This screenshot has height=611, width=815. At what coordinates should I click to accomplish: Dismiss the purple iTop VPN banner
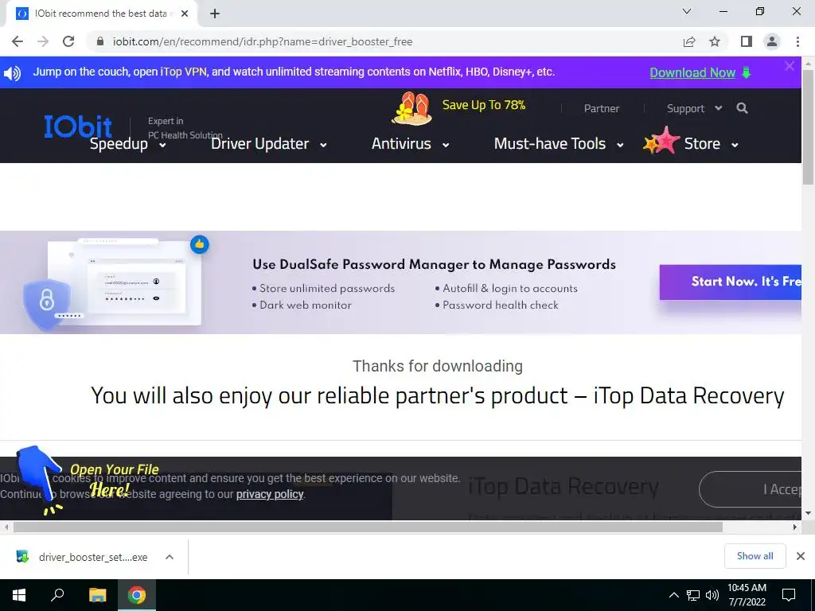[790, 66]
